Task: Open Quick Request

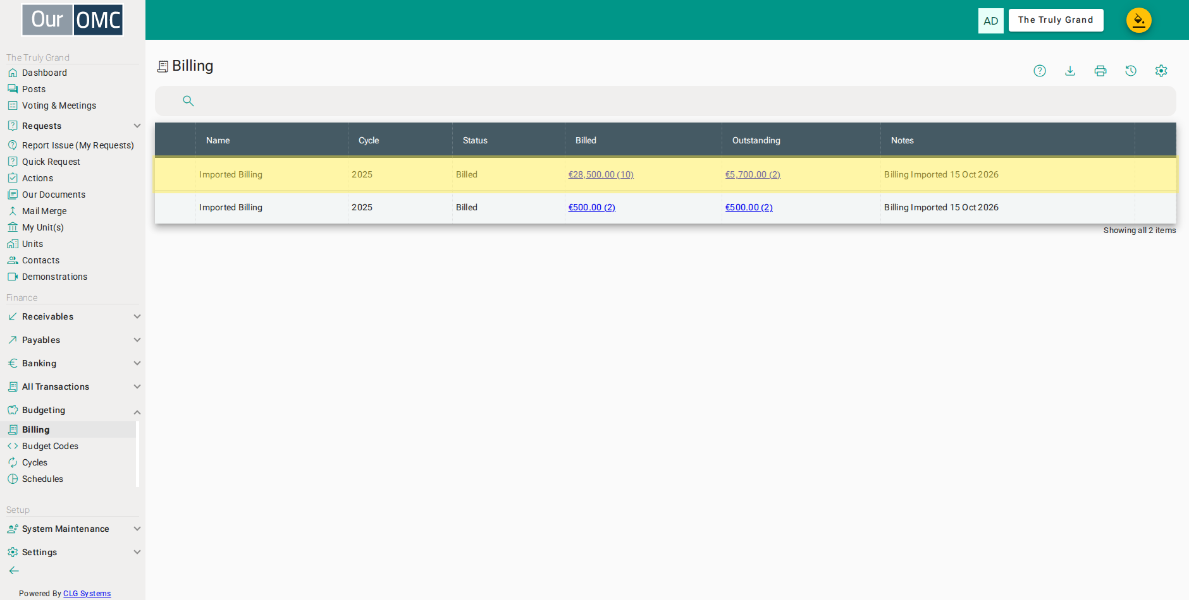Action: (51, 162)
